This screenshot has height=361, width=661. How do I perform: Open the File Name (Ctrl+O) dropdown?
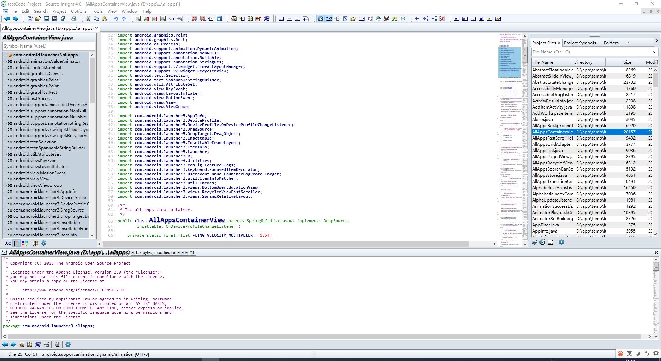[x=654, y=52]
